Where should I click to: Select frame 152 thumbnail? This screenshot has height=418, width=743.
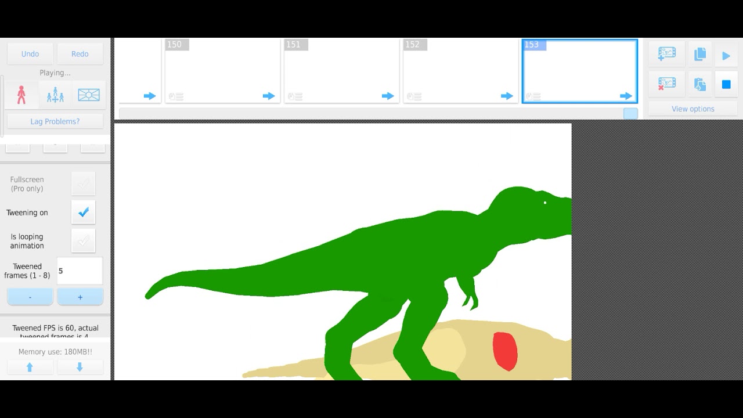click(461, 71)
